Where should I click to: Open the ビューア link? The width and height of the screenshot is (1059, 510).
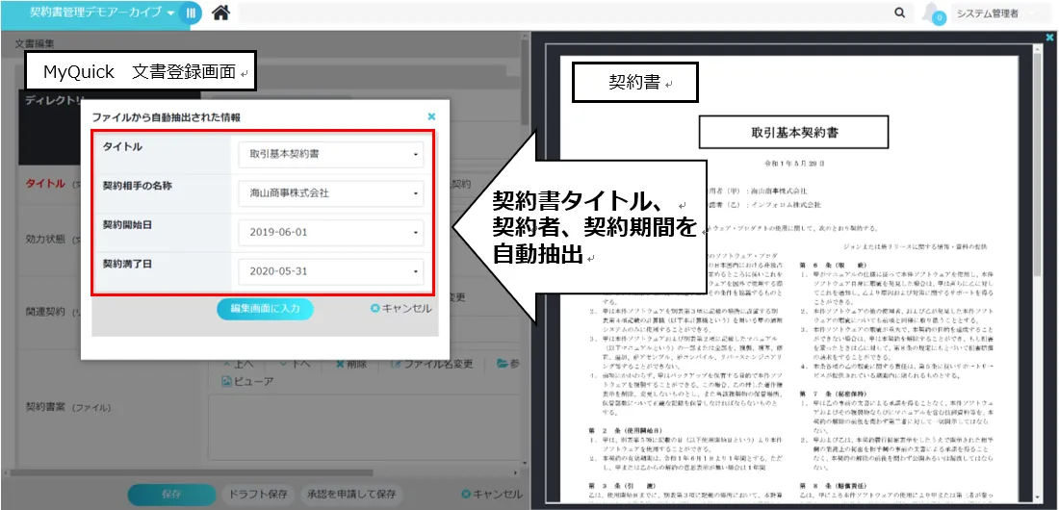tap(247, 382)
